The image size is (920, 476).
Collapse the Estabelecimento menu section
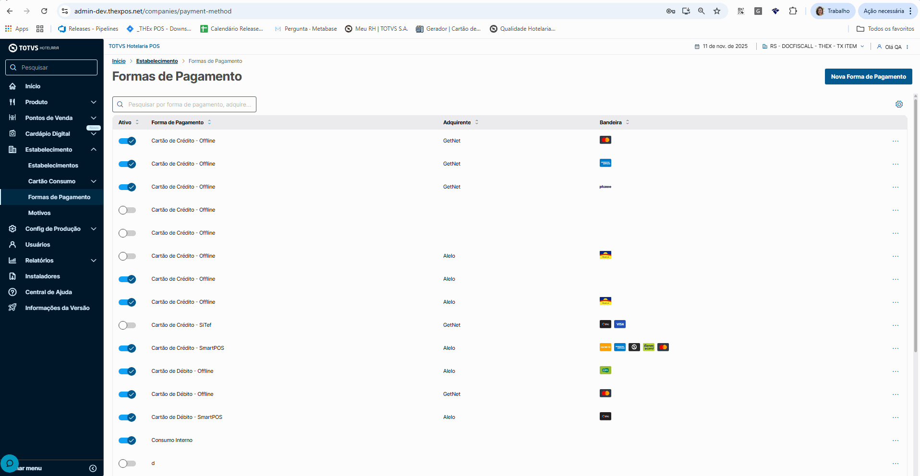point(94,150)
